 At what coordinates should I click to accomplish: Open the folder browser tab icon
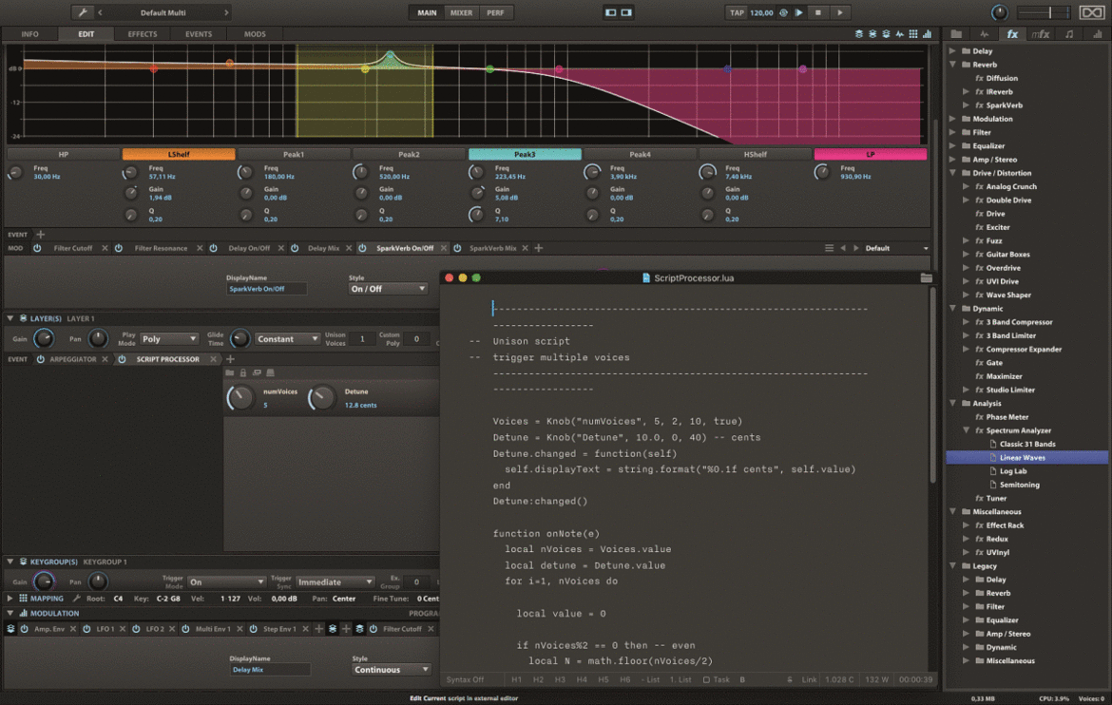pyautogui.click(x=956, y=33)
